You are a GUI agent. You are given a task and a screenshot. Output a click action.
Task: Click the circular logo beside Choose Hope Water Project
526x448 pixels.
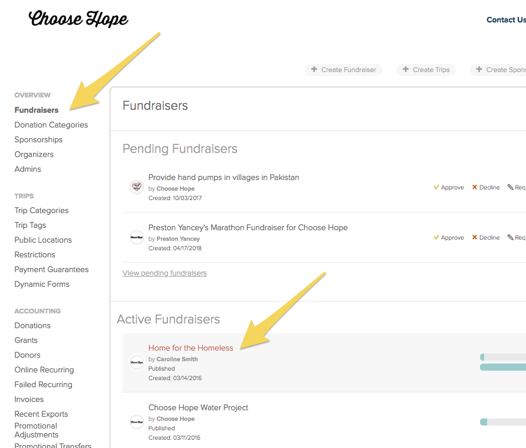(x=136, y=421)
